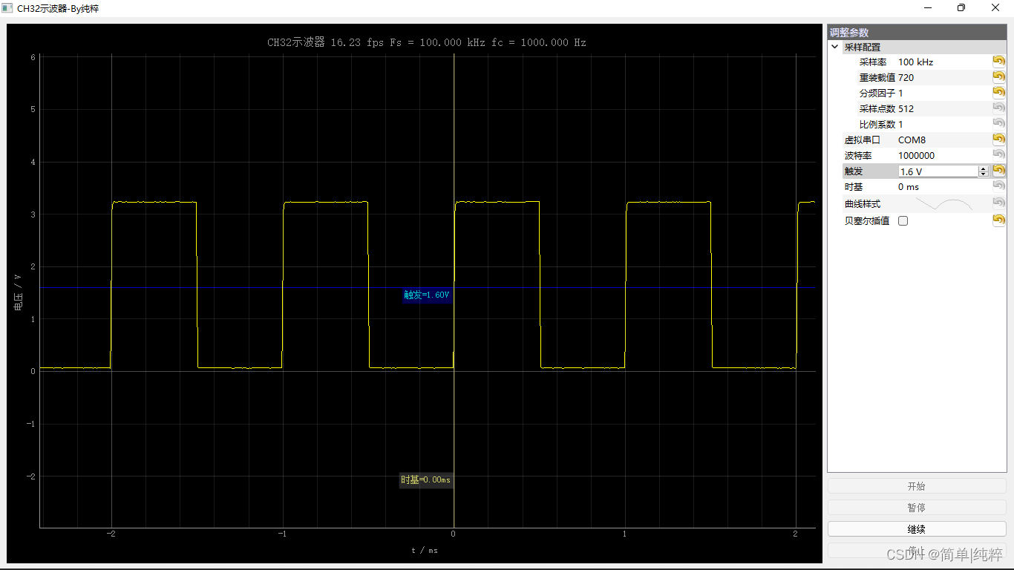The image size is (1014, 570).
Task: Click the 开始 button
Action: (x=917, y=486)
